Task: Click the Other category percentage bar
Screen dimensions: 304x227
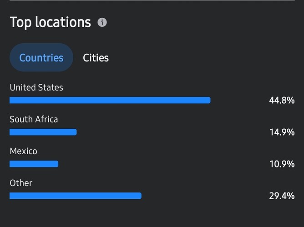Action: (75, 196)
